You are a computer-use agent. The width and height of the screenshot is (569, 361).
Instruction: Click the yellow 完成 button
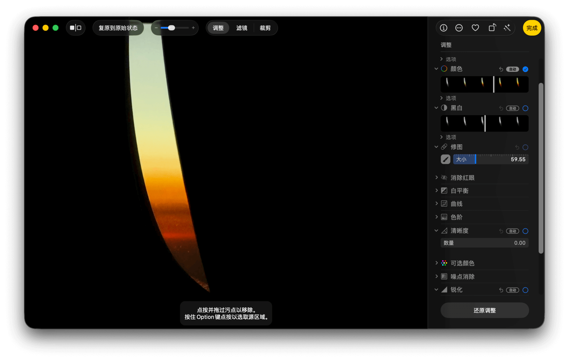pos(532,28)
